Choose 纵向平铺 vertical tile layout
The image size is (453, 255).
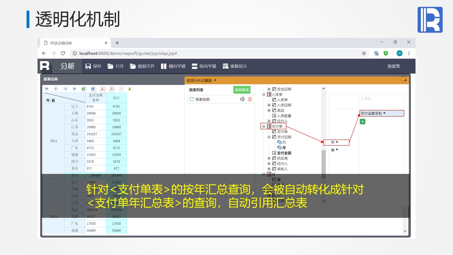[204, 66]
